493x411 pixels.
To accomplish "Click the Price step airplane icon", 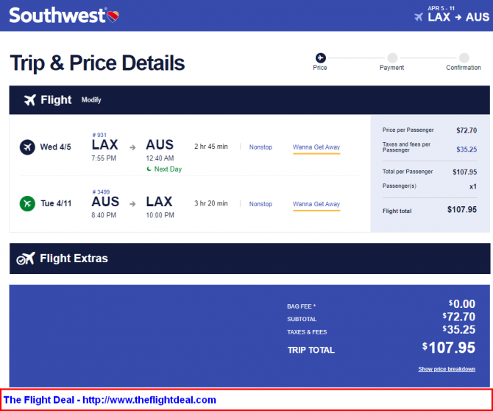I will (x=320, y=58).
